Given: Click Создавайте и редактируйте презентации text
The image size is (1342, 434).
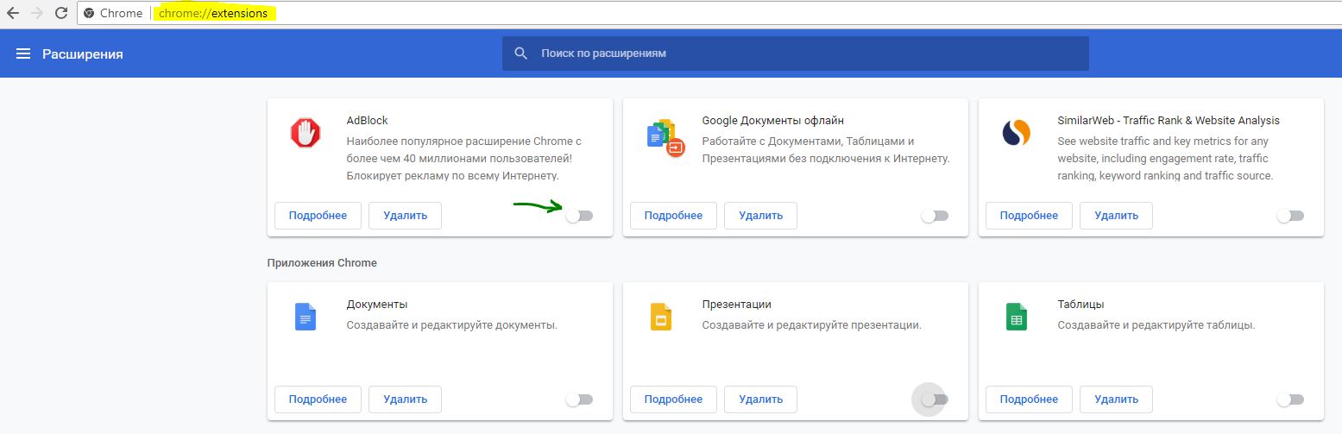Looking at the screenshot, I should click(x=812, y=325).
